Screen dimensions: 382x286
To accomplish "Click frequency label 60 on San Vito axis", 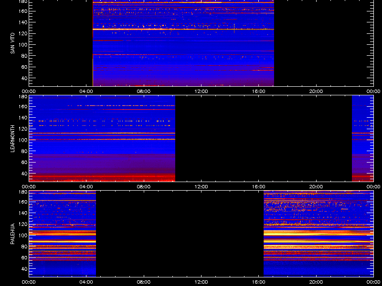I will point(24,67).
